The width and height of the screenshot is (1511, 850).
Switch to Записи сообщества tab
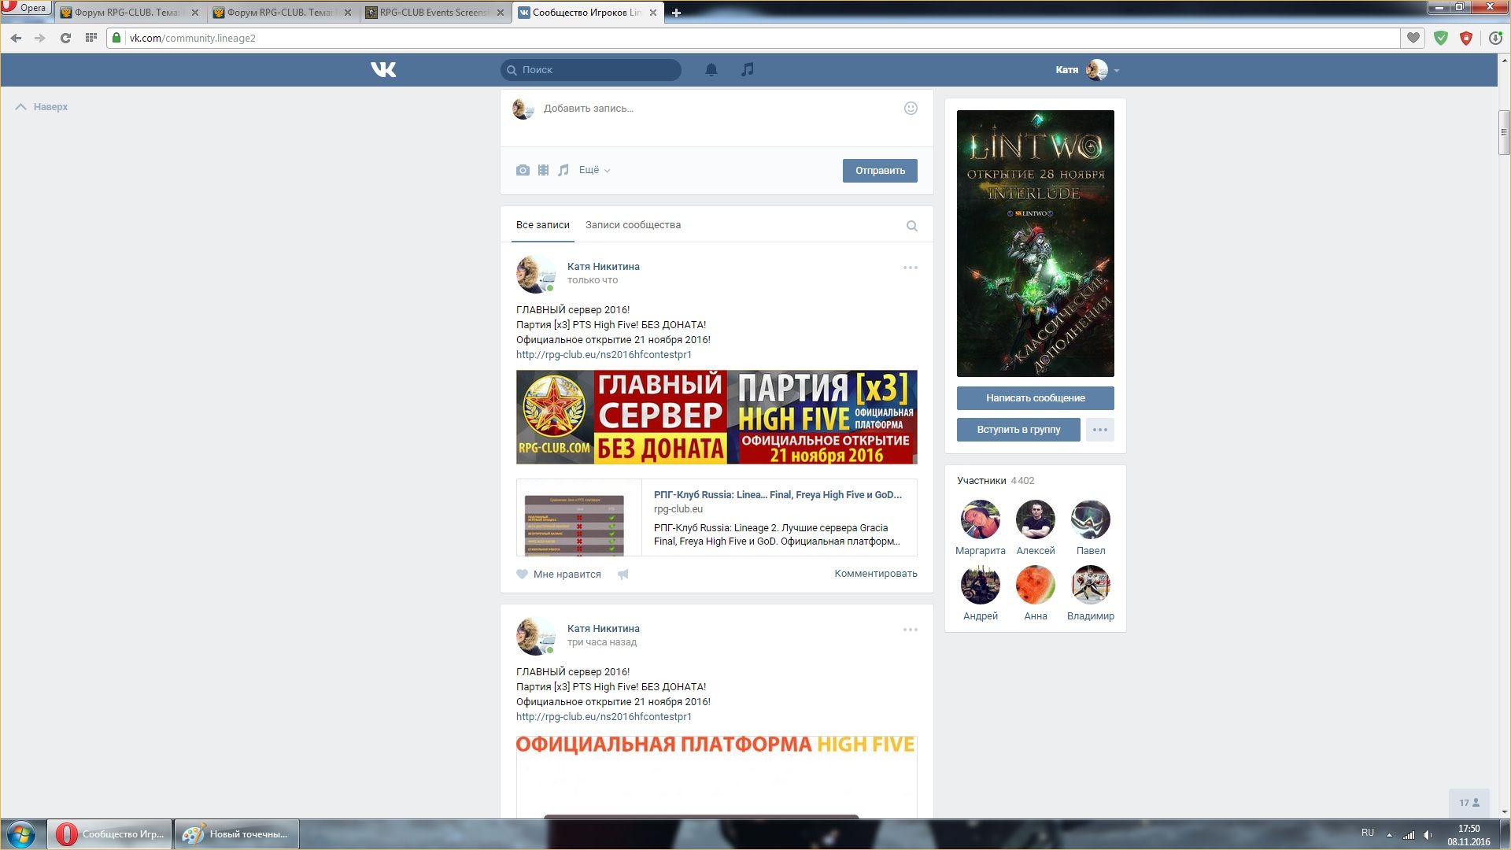[633, 225]
